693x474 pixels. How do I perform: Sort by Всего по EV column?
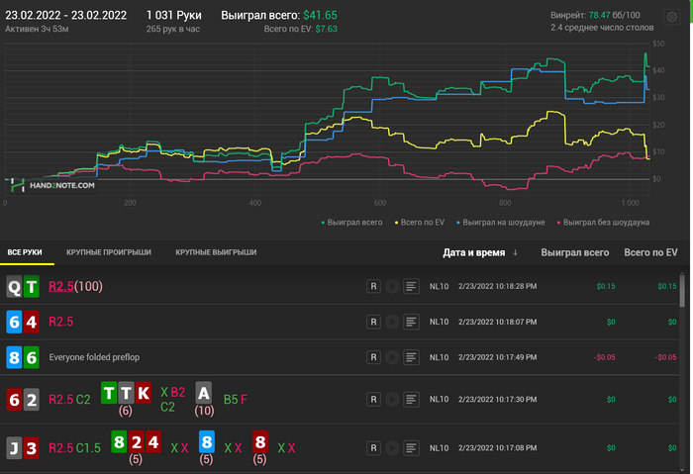tap(650, 252)
